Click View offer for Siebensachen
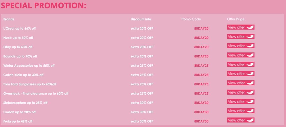Screen dimensions: 286x127 pos(240,101)
